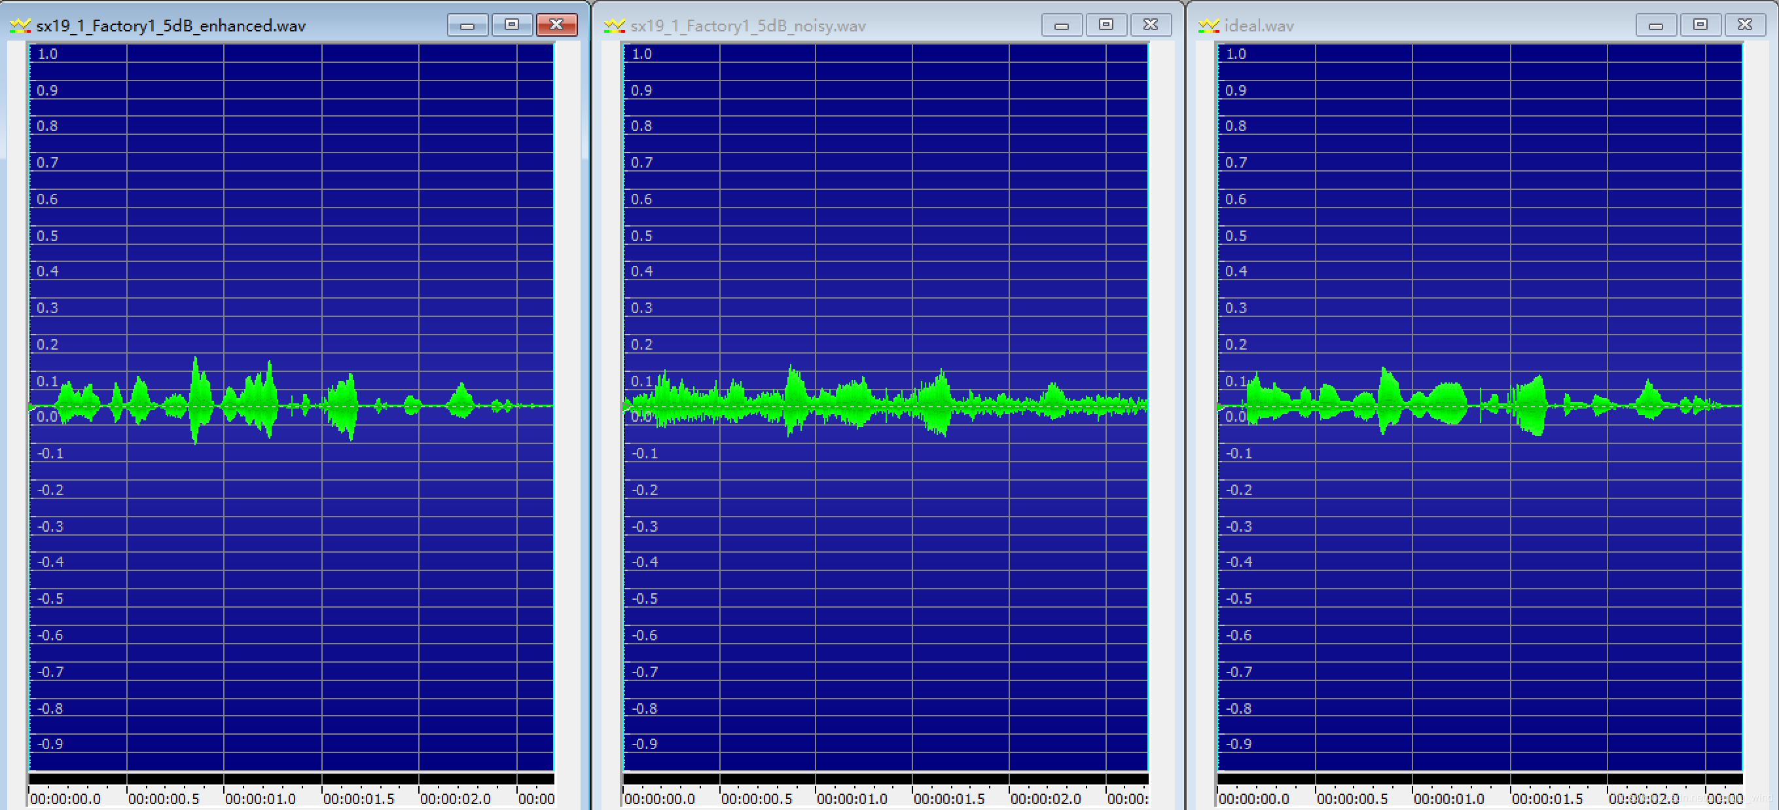Select the sx19_1_Factory1_5dB_enhanced.wav title text
The image size is (1779, 810).
tap(171, 26)
